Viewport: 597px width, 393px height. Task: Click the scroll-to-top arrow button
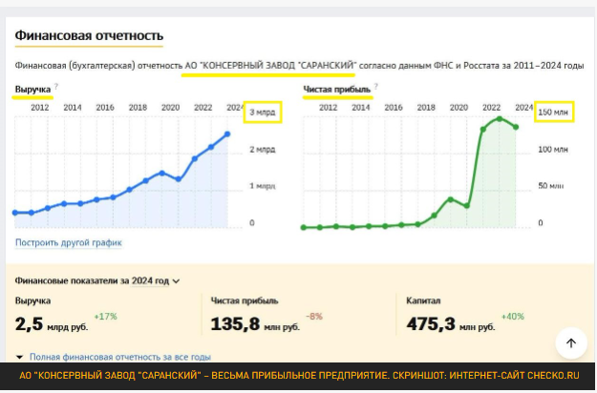pyautogui.click(x=570, y=343)
